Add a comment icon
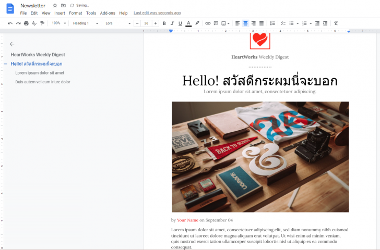This screenshot has width=380, height=250. [216, 23]
